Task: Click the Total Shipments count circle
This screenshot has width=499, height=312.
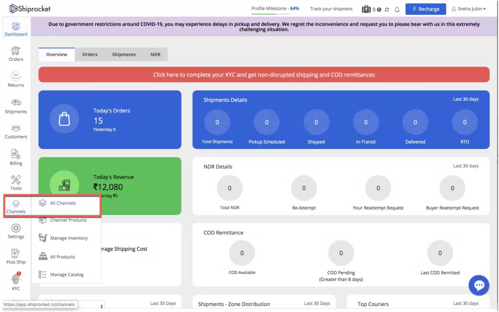Action: pyautogui.click(x=217, y=122)
